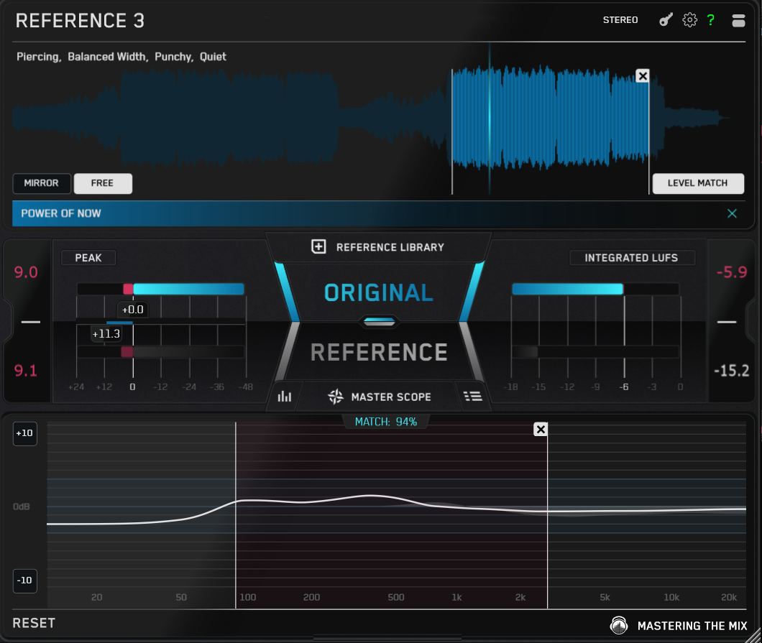
Task: Click the reference gain handle showing +11.3
Action: click(106, 333)
